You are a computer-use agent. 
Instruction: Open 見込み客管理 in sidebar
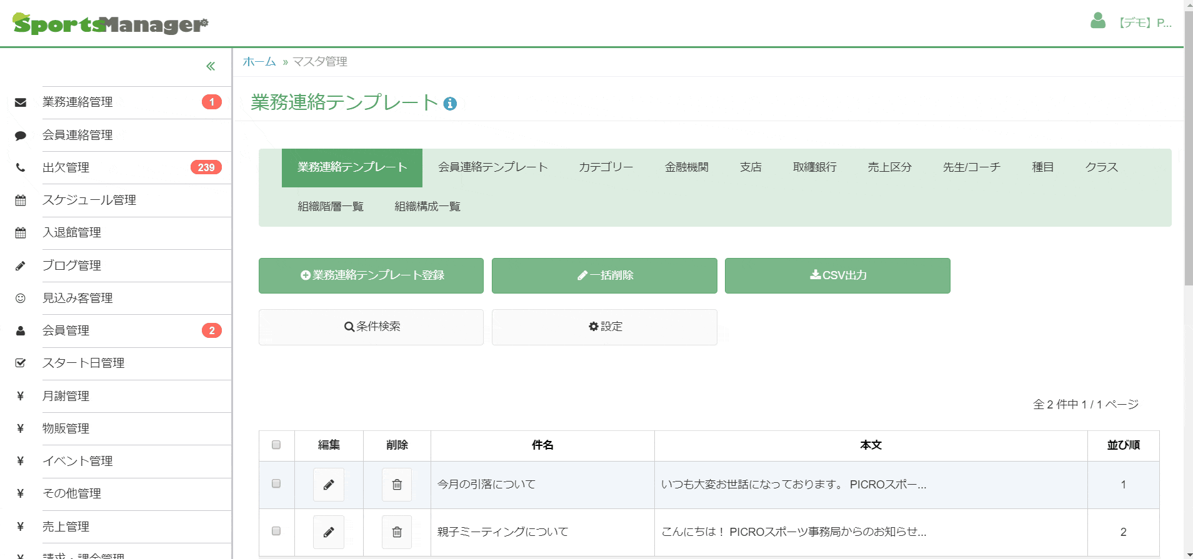77,298
